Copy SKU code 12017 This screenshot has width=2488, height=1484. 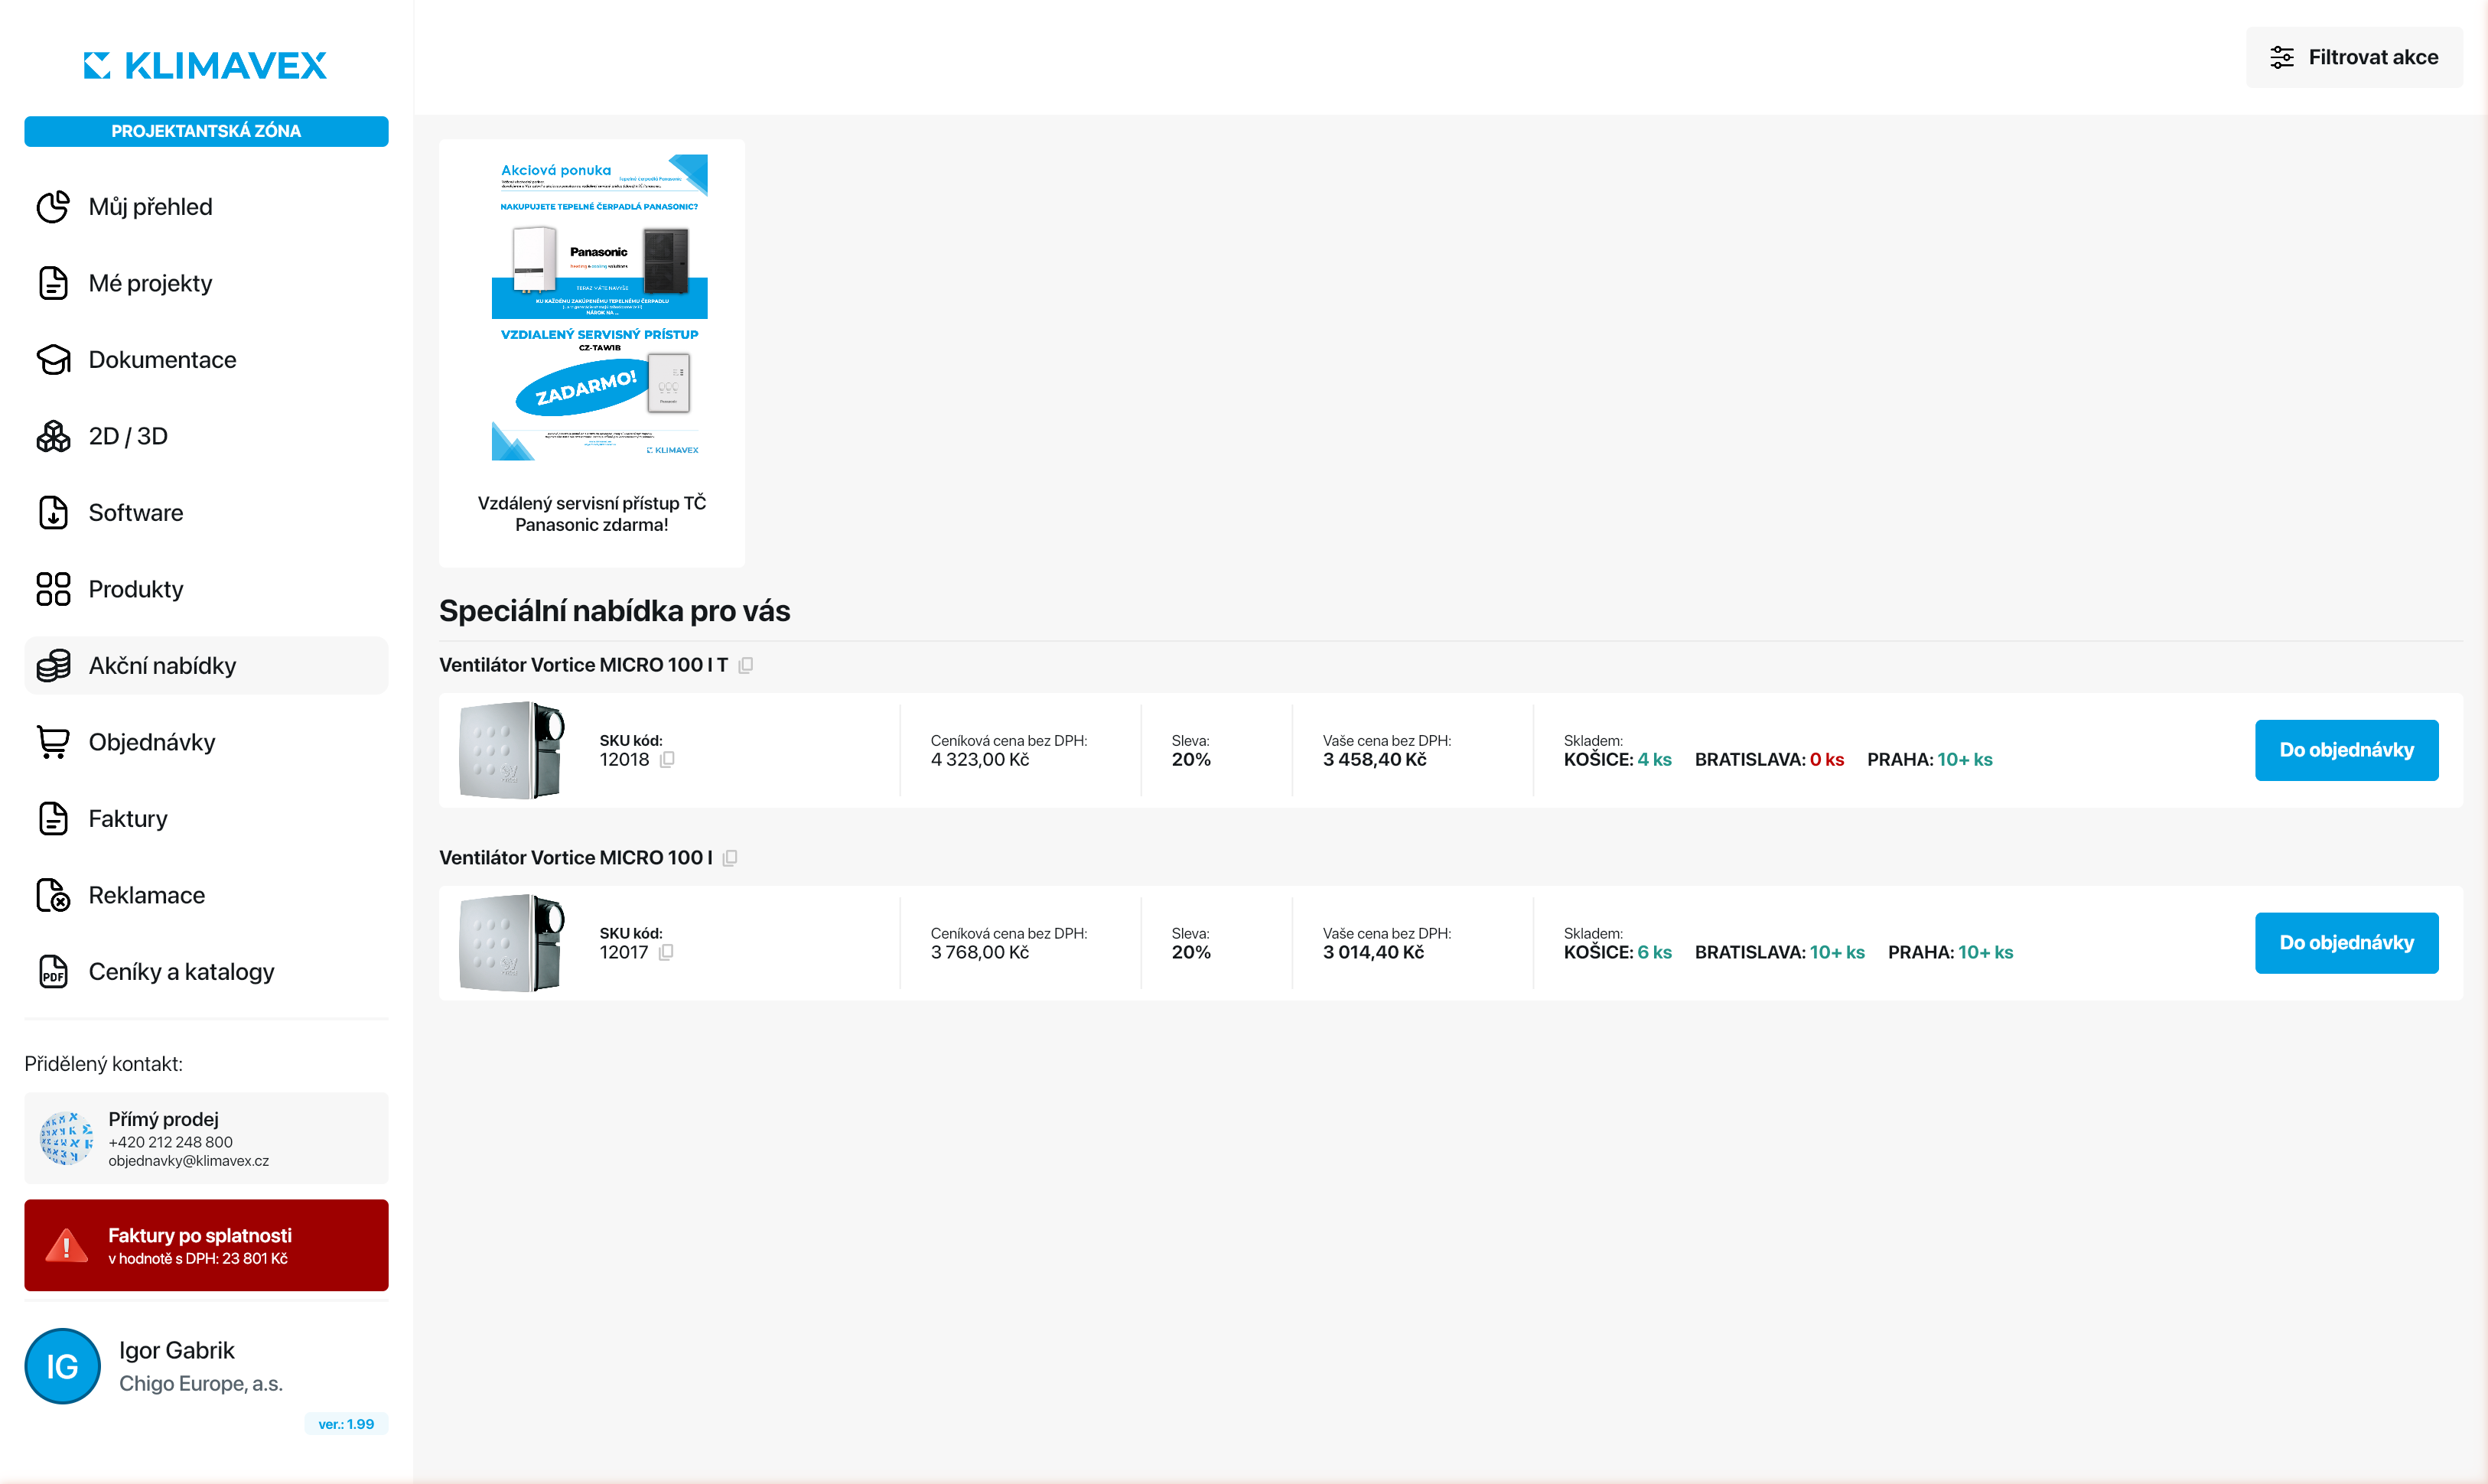[x=666, y=952]
